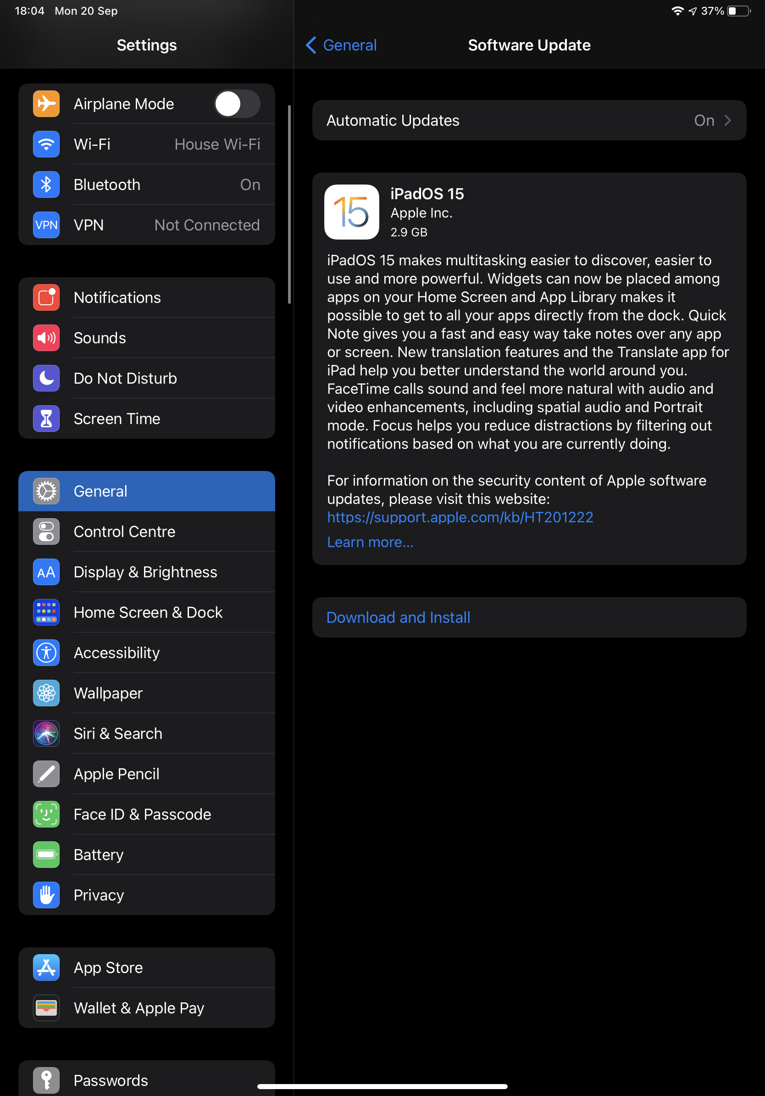Tap the Learn more... link
The width and height of the screenshot is (765, 1096).
(x=370, y=542)
